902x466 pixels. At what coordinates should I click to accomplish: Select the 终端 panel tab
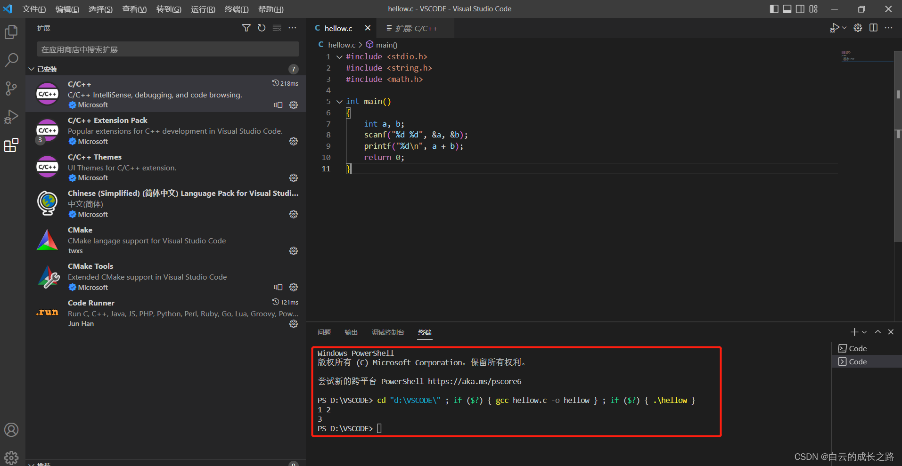coord(425,332)
